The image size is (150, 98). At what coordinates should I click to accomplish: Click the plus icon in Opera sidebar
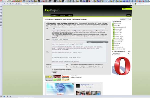coord(1,28)
